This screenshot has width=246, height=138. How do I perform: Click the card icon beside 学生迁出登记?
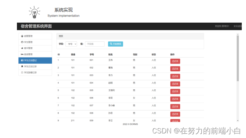click(22, 61)
